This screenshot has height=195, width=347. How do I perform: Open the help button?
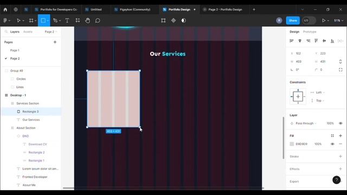tap(336, 180)
